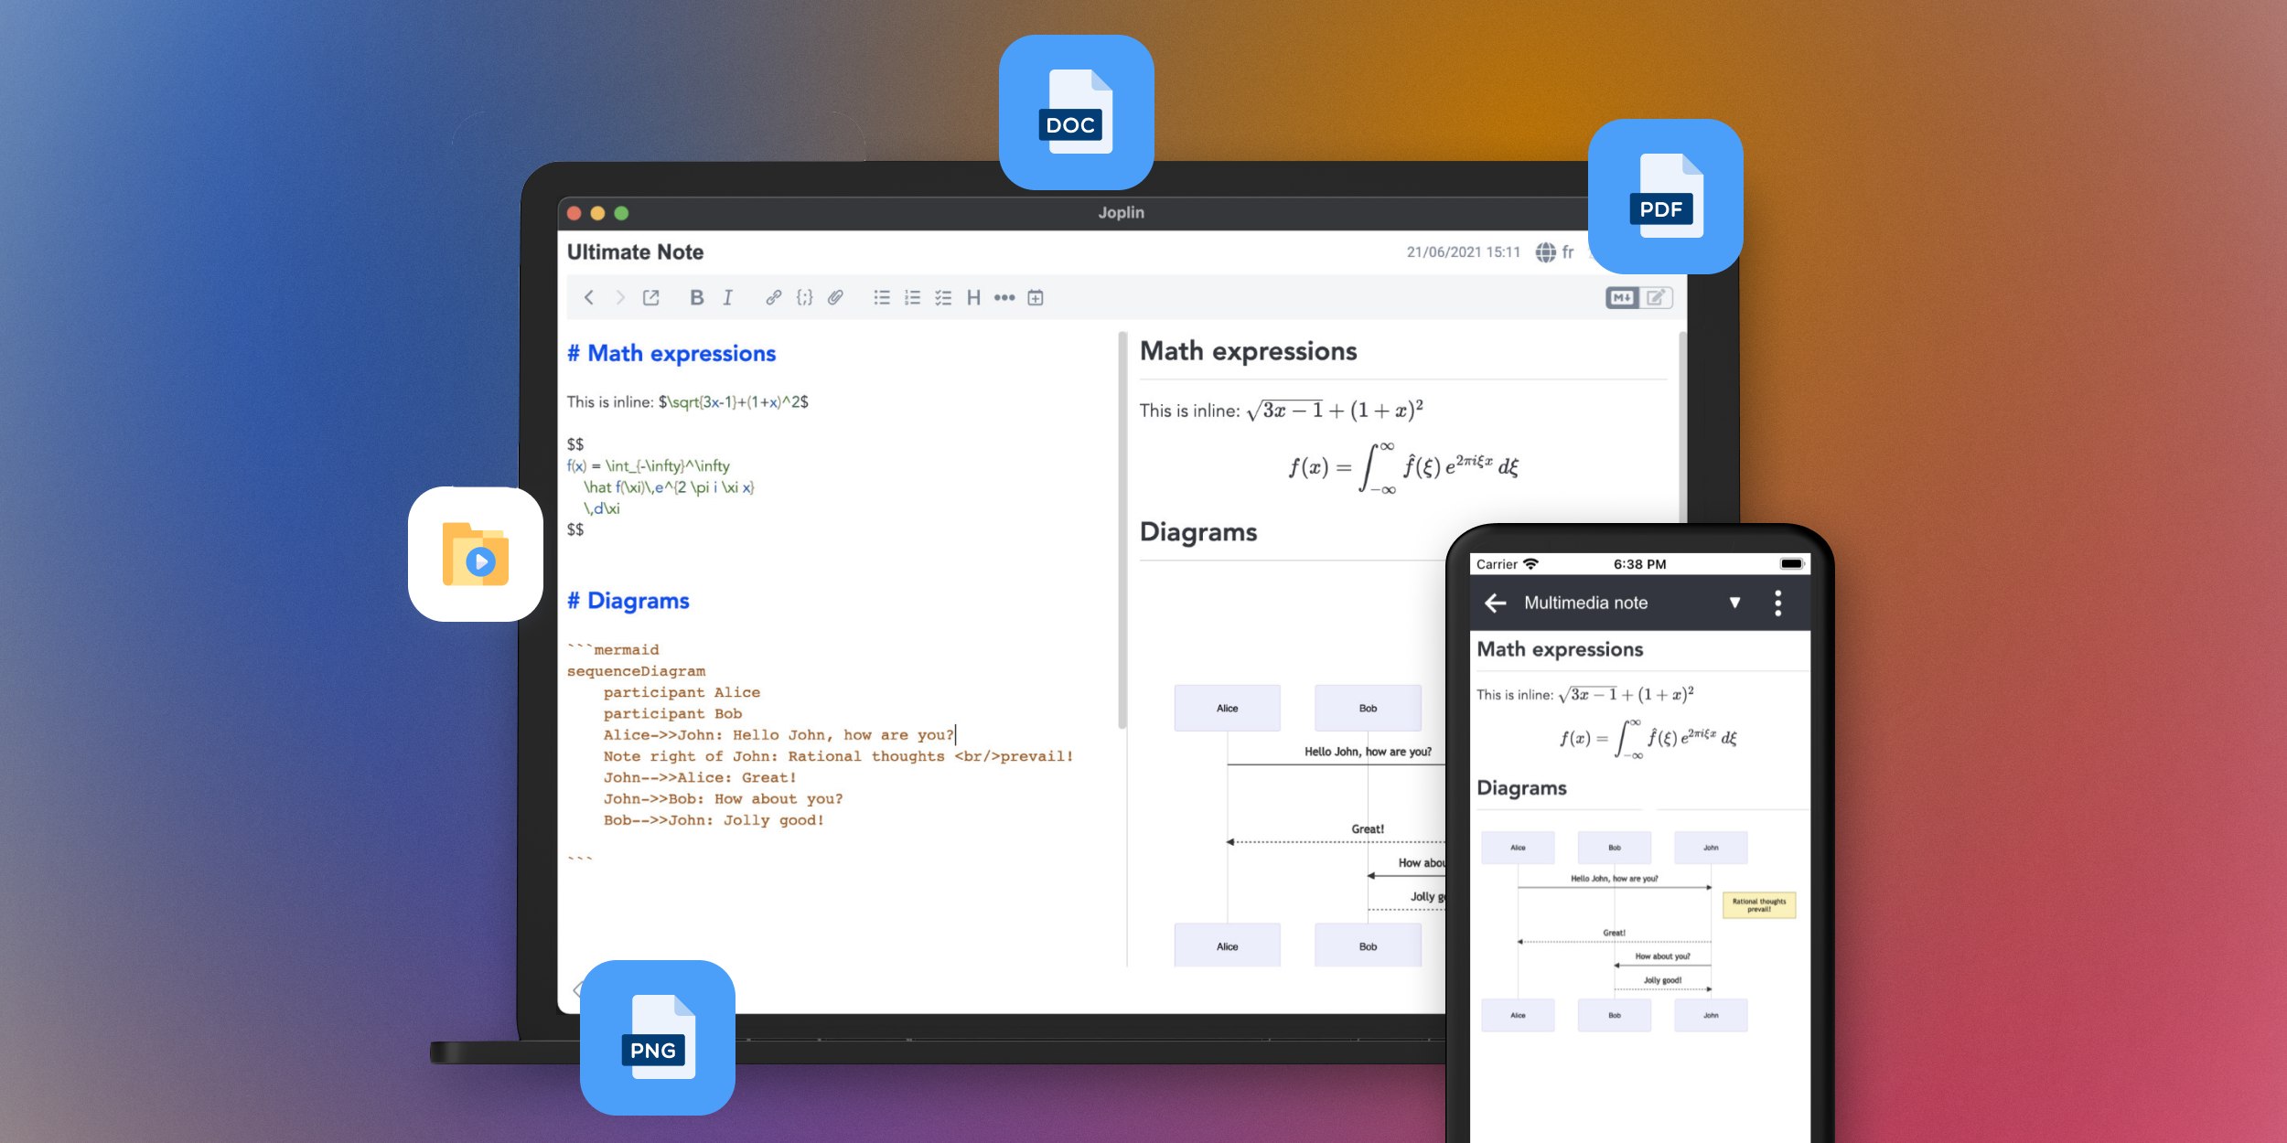Click the green maximize window button

pos(621,213)
